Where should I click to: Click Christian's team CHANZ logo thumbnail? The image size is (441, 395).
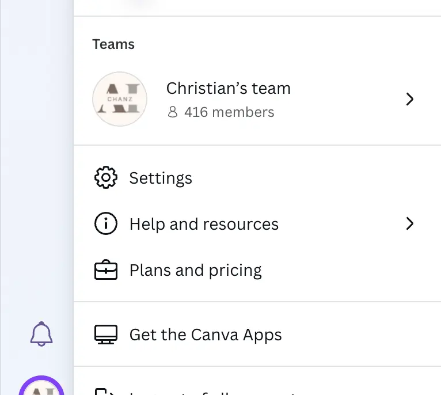pos(120,99)
